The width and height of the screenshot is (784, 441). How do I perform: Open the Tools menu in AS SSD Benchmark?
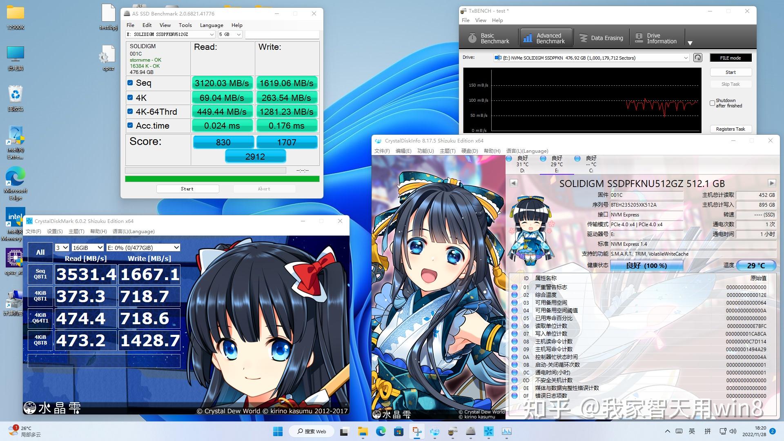[x=185, y=25]
